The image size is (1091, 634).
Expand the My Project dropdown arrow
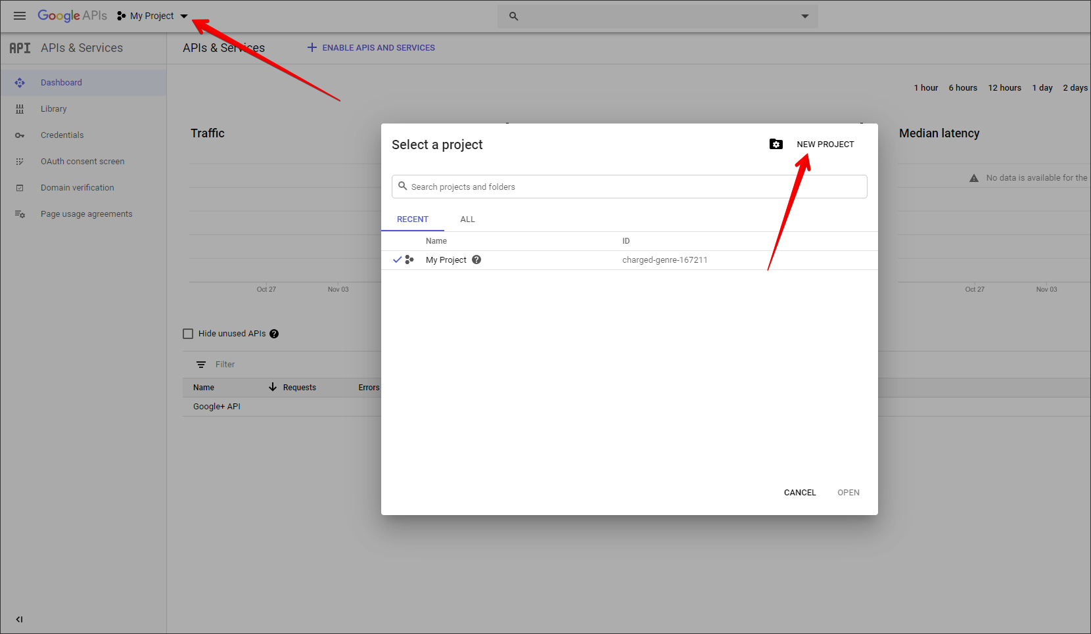[x=184, y=16]
